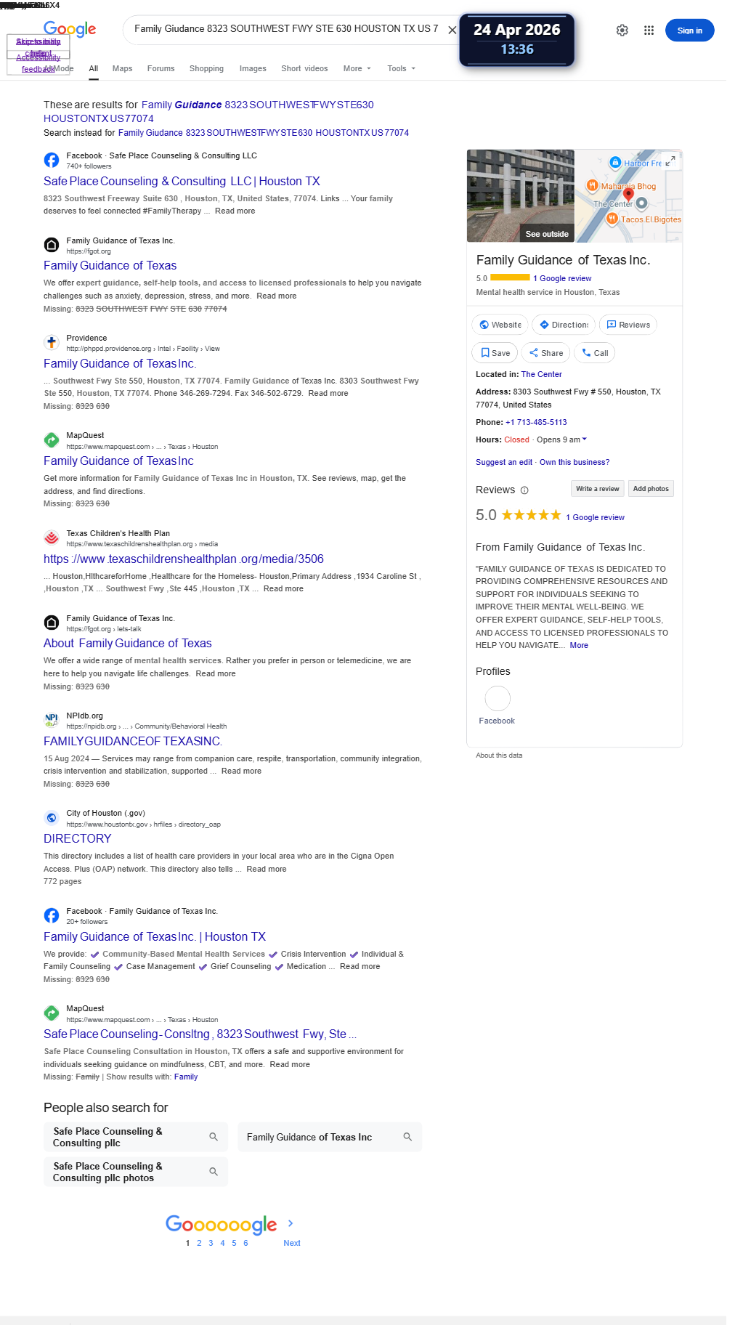Image resolution: width=735 pixels, height=1325 pixels.
Task: Open the Facebook profile icon
Action: [498, 699]
